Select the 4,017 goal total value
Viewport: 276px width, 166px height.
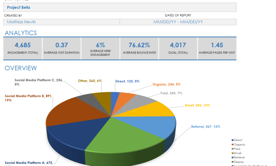click(178, 45)
